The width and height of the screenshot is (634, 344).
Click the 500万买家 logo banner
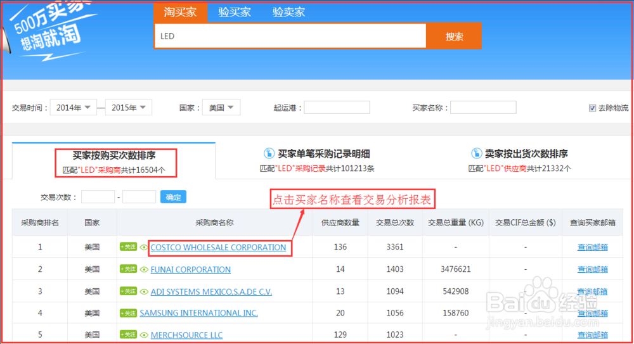click(x=51, y=32)
